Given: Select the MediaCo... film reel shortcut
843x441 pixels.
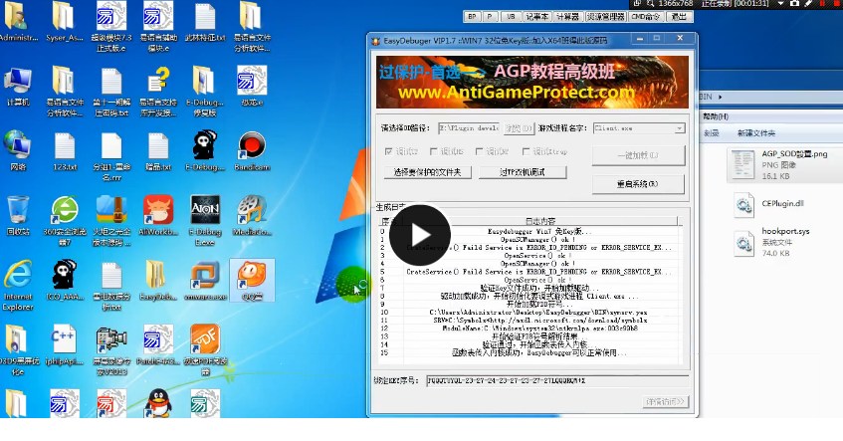Looking at the screenshot, I should (x=252, y=215).
